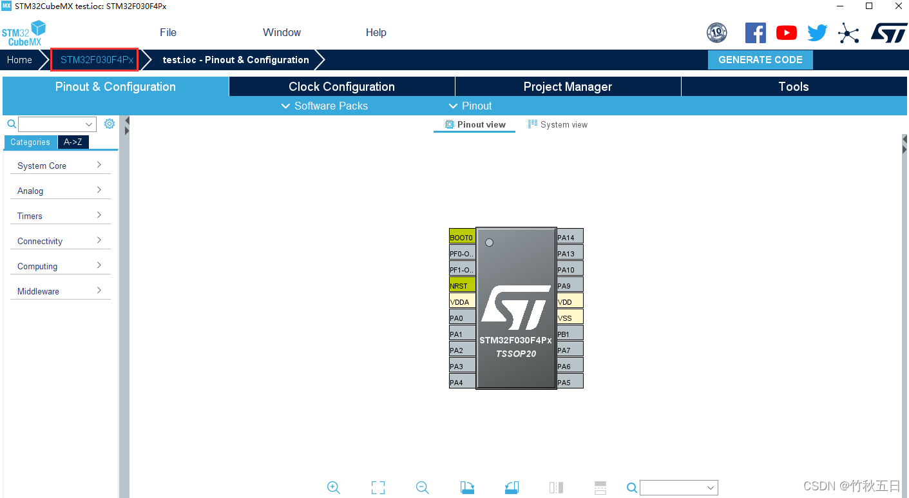Open the Window menu

282,32
